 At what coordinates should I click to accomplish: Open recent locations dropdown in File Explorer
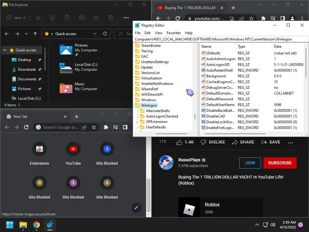[27, 34]
